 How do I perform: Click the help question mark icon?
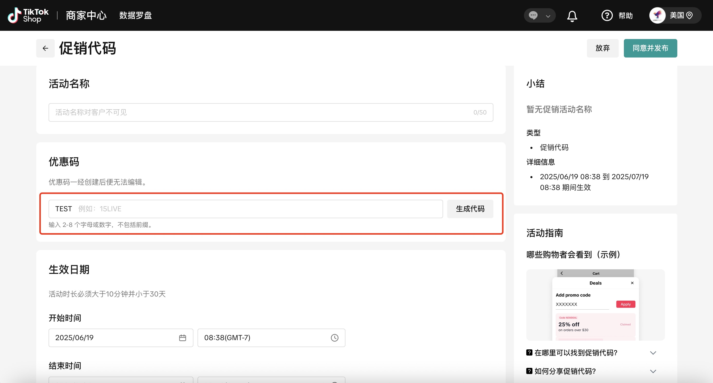607,15
